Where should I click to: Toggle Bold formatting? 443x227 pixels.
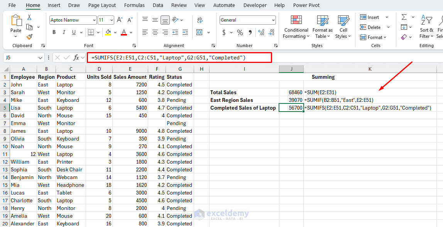[x=54, y=32]
